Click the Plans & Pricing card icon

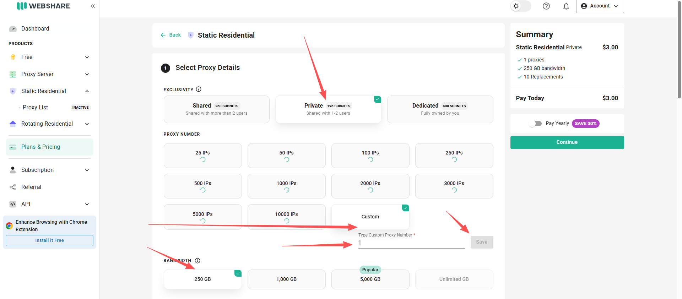(13, 147)
